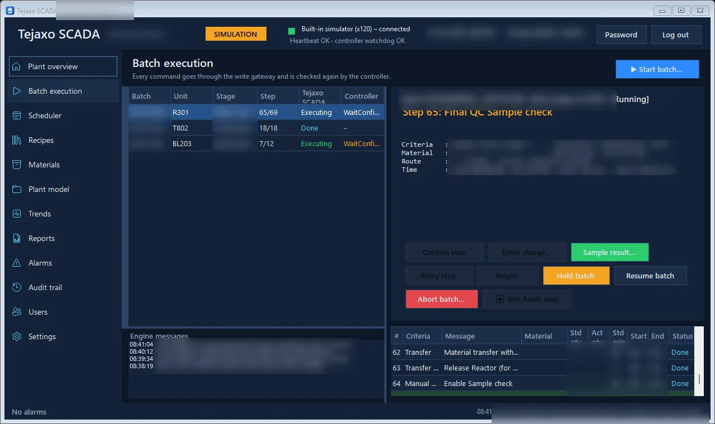This screenshot has width=715, height=424.
Task: Click the Status column header
Action: coord(682,336)
